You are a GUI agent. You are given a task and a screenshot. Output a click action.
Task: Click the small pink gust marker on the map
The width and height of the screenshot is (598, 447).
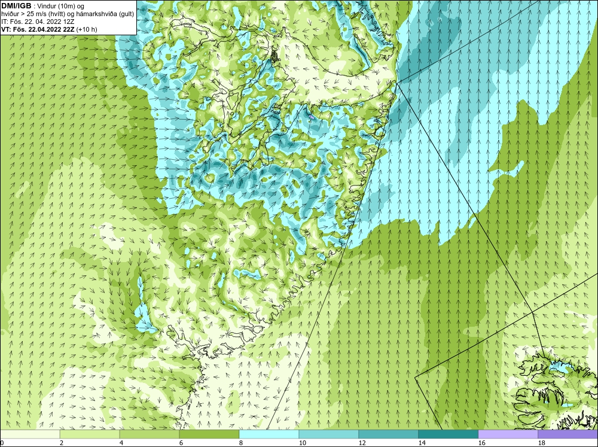pyautogui.click(x=312, y=117)
